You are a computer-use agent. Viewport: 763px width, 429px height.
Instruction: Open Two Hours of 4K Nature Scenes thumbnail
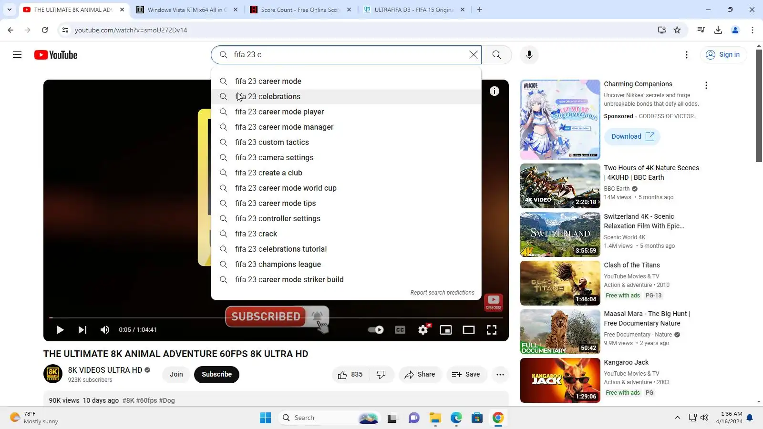point(560,186)
